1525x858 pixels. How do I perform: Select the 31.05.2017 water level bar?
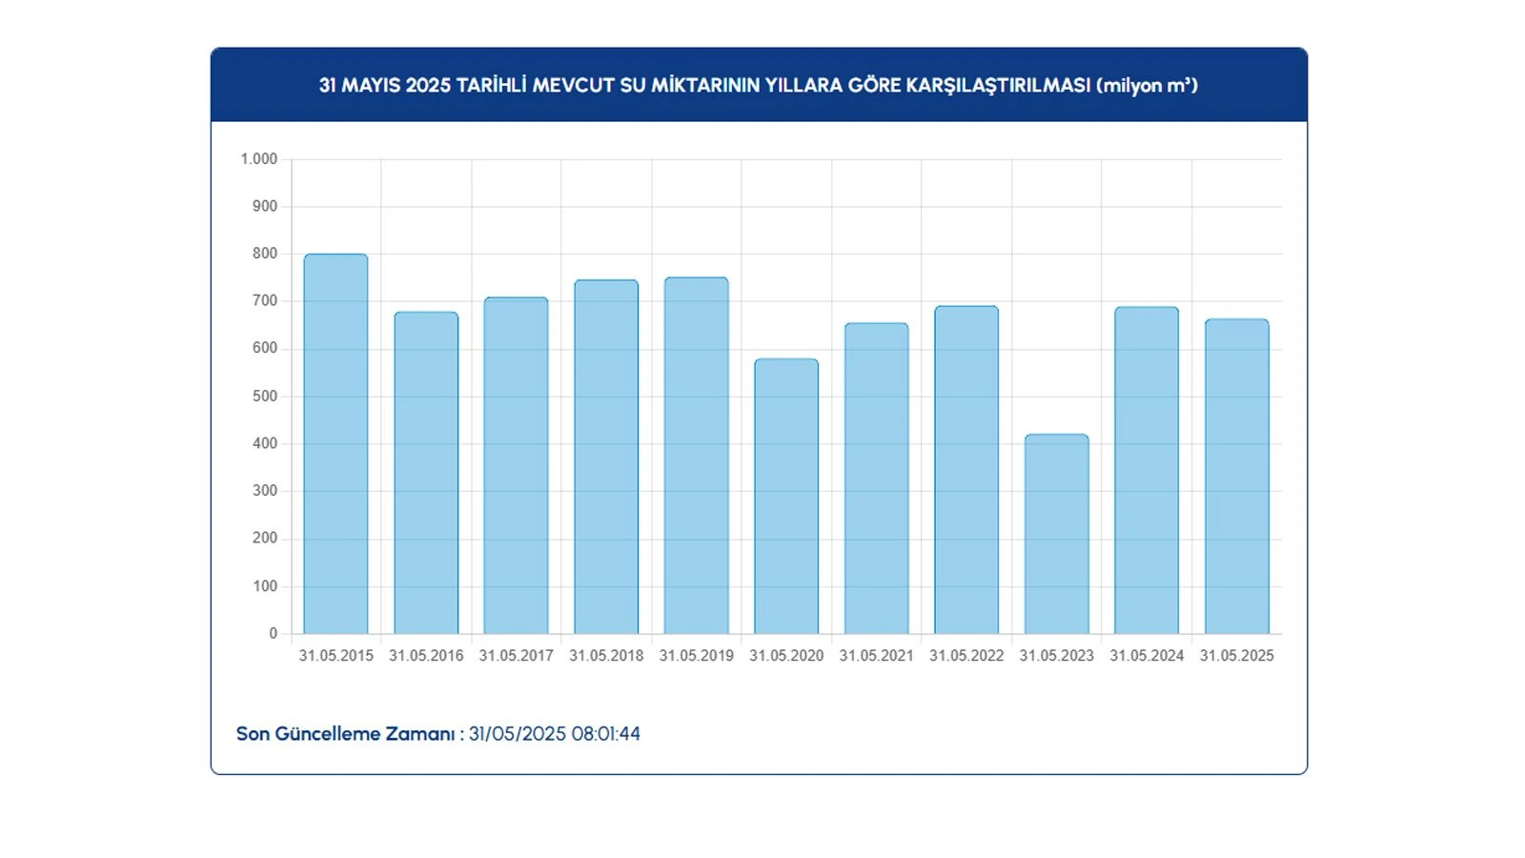[516, 465]
